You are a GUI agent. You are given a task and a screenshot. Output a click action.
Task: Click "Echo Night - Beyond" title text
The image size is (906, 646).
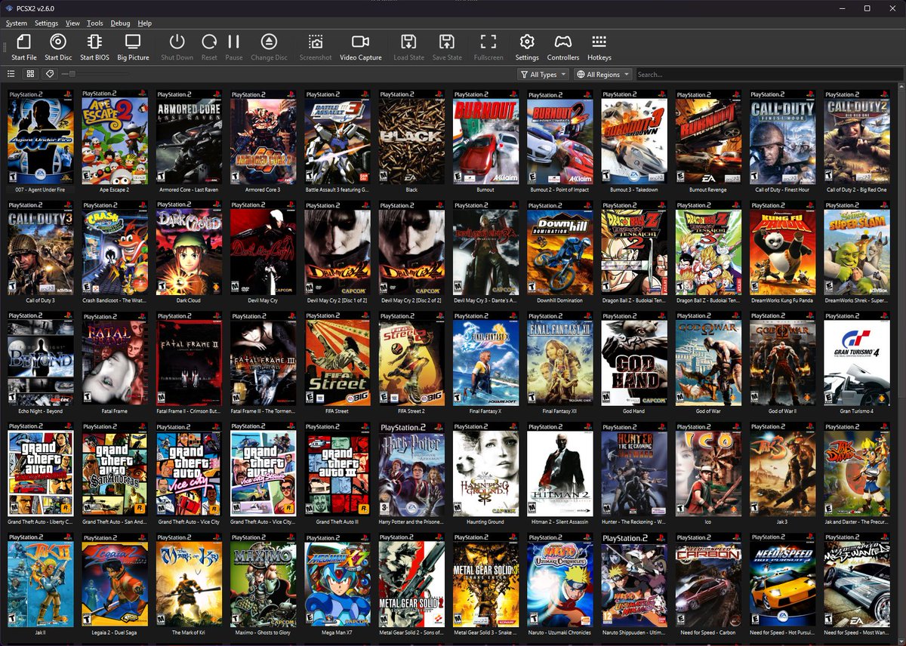pos(41,411)
